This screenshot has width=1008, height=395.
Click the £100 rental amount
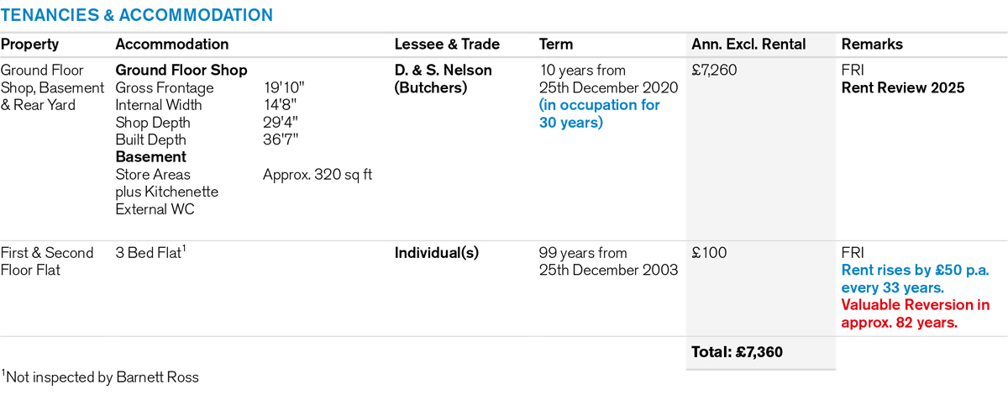[x=710, y=253]
